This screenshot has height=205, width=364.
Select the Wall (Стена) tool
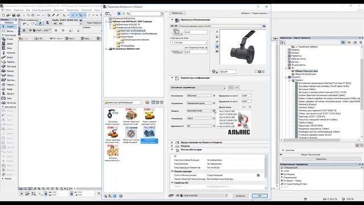tap(9, 39)
